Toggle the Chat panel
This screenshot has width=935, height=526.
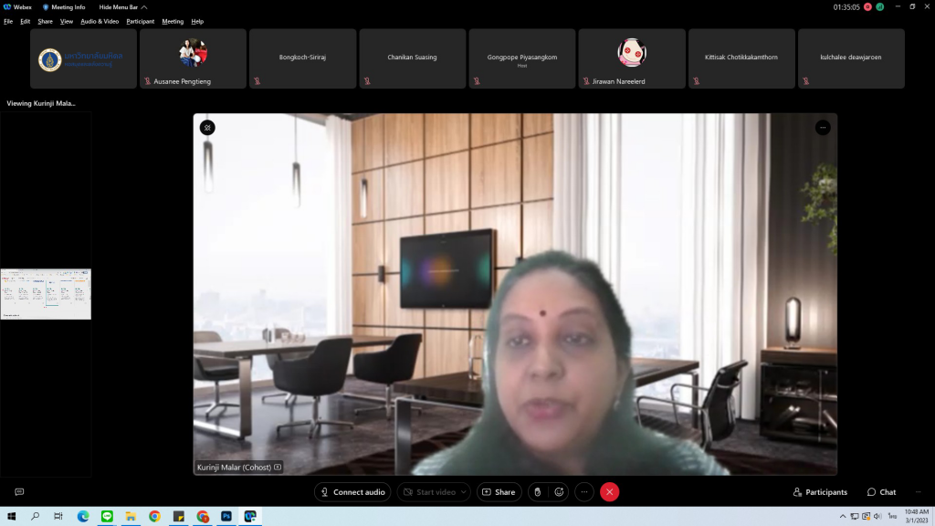pyautogui.click(x=881, y=492)
